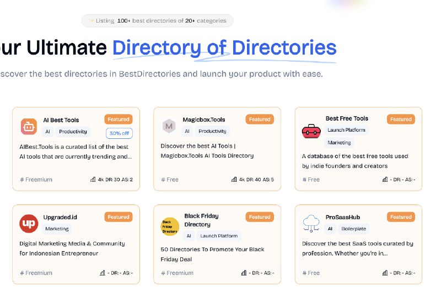Open the Black Friday Directory title link
The width and height of the screenshot is (441, 292).
click(201, 220)
